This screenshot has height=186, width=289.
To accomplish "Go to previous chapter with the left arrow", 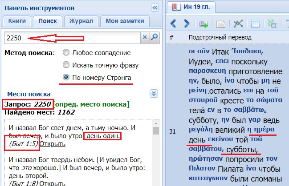I will click(174, 23).
